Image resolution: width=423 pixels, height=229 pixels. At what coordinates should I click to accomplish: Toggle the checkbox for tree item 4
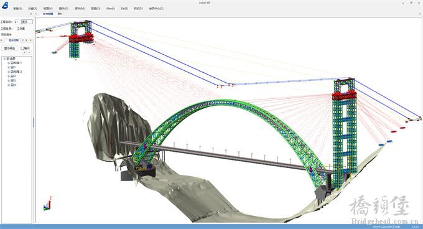pyautogui.click(x=12, y=85)
